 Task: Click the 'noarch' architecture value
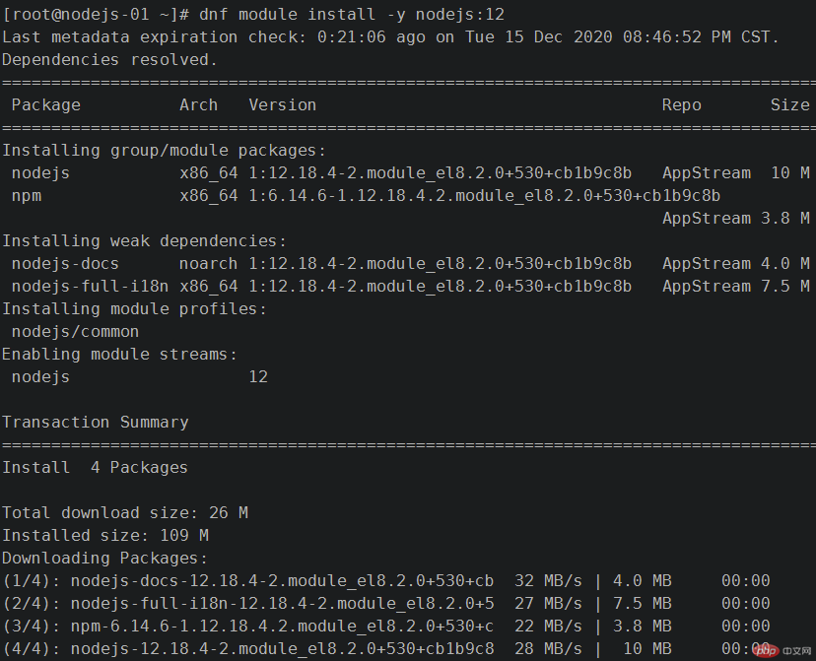tap(208, 264)
